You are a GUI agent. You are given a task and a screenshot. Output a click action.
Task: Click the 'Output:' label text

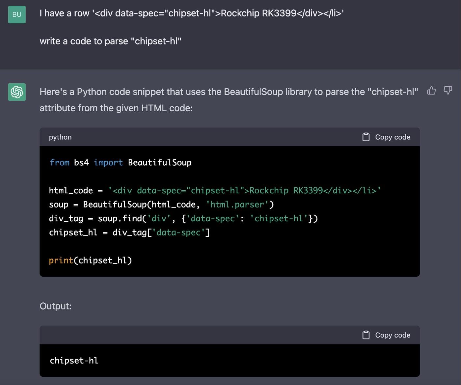click(x=55, y=306)
